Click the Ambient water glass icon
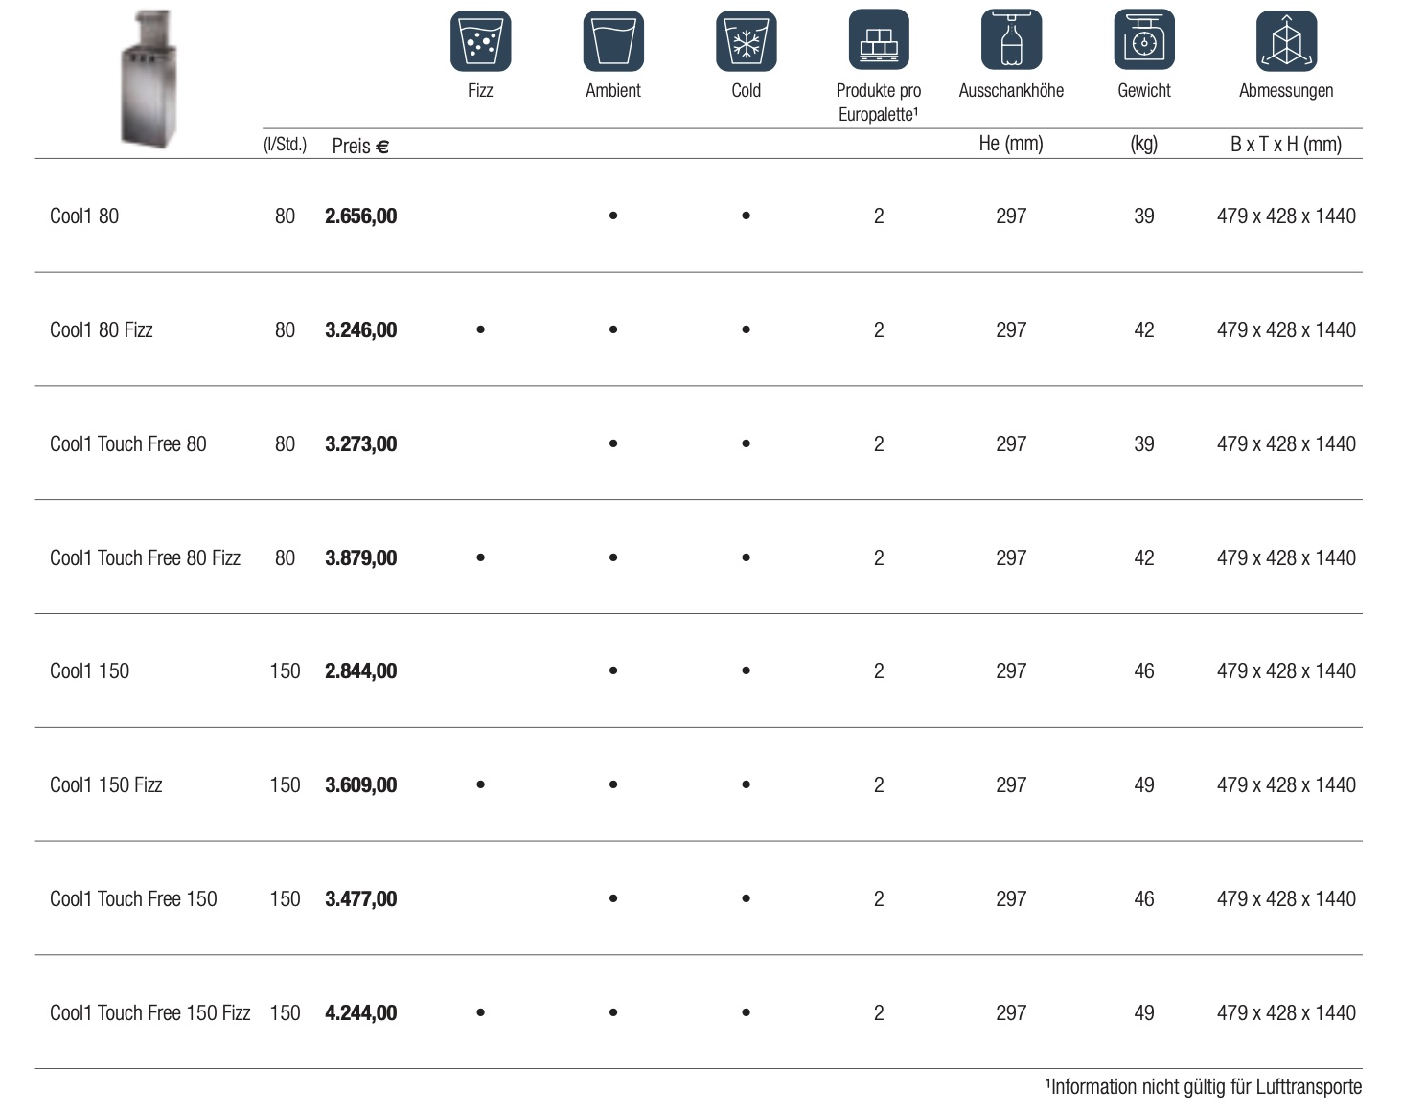The image size is (1426, 1113). pos(613,41)
